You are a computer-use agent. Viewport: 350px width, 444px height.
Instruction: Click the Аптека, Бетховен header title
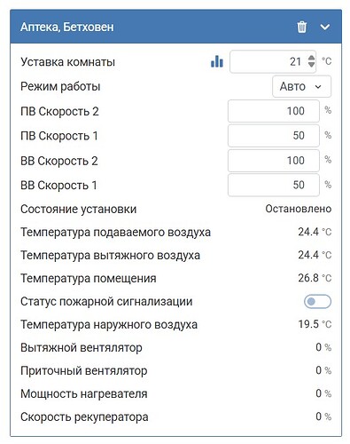[x=67, y=28]
